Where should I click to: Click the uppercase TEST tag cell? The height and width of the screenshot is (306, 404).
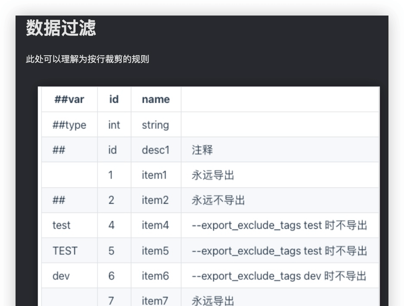click(69, 250)
